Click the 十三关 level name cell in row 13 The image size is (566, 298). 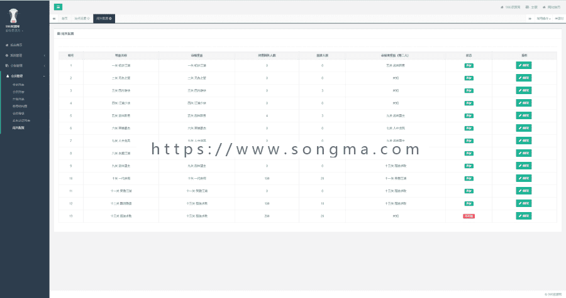121,216
